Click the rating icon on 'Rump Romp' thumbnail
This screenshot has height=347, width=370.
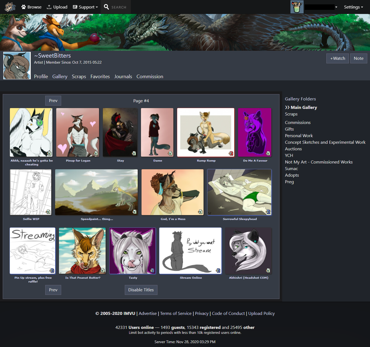click(x=231, y=153)
